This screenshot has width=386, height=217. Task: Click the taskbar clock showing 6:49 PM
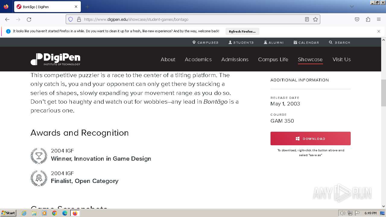[x=370, y=213]
